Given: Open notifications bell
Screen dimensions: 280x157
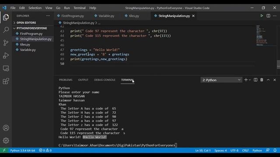Looking at the screenshot, I should pos(275,150).
